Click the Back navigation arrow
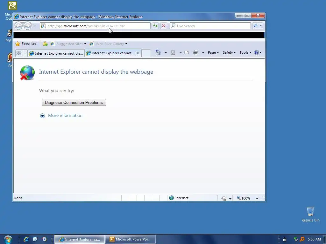The image size is (326, 244). coord(19,26)
